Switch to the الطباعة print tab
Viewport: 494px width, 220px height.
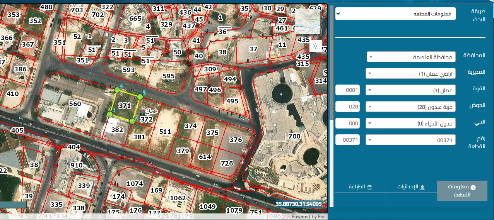pos(360,187)
